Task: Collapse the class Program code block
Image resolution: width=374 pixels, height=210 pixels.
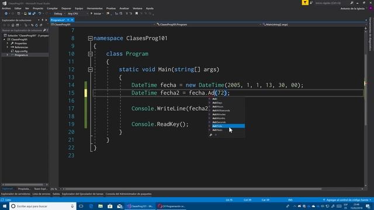Action: [90, 54]
